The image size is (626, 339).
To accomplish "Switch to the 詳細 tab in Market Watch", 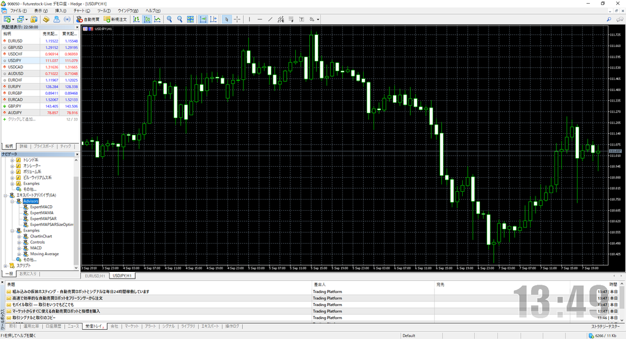I will 24,147.
